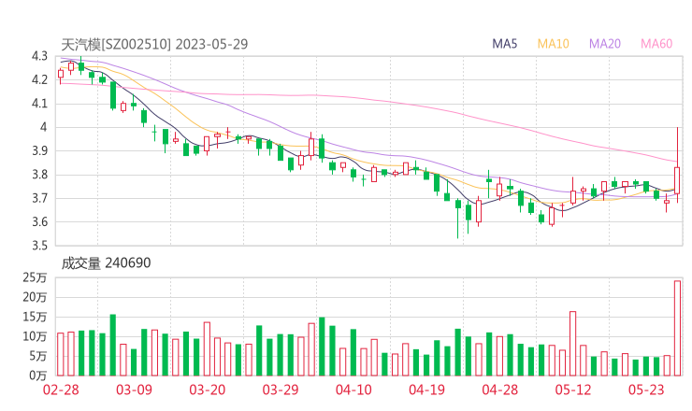
Task: Click the 03-20 date axis label
Action: click(208, 390)
